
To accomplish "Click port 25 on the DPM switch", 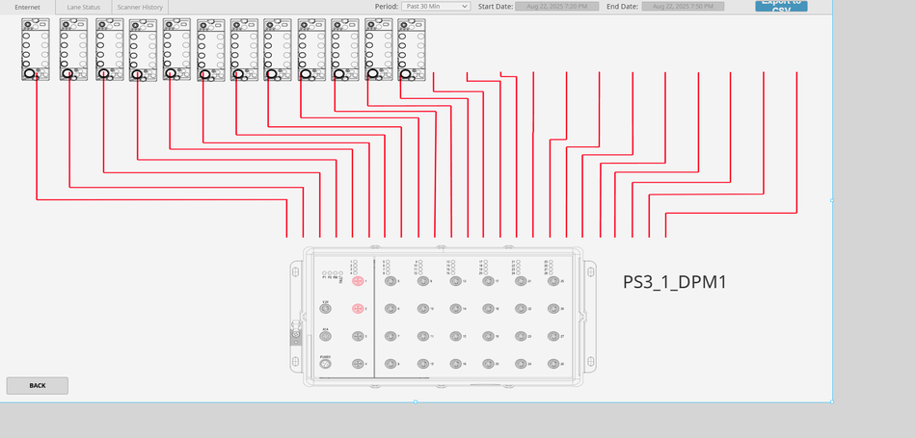I will click(553, 281).
